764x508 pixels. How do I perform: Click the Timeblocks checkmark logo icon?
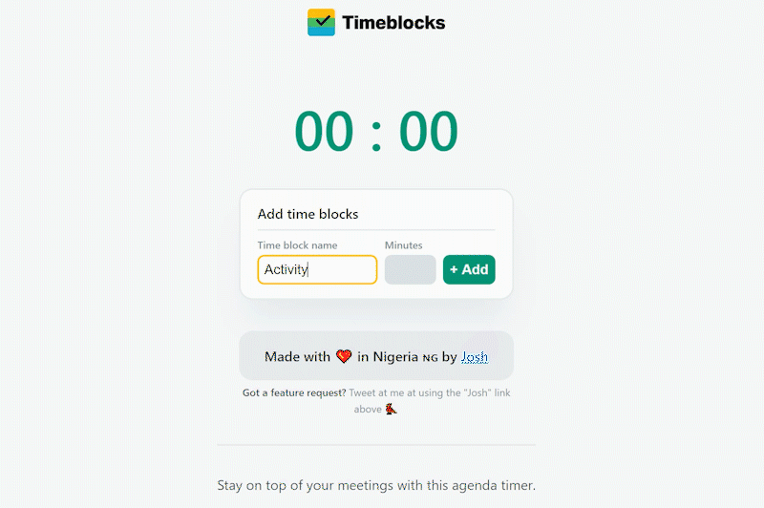coord(321,22)
